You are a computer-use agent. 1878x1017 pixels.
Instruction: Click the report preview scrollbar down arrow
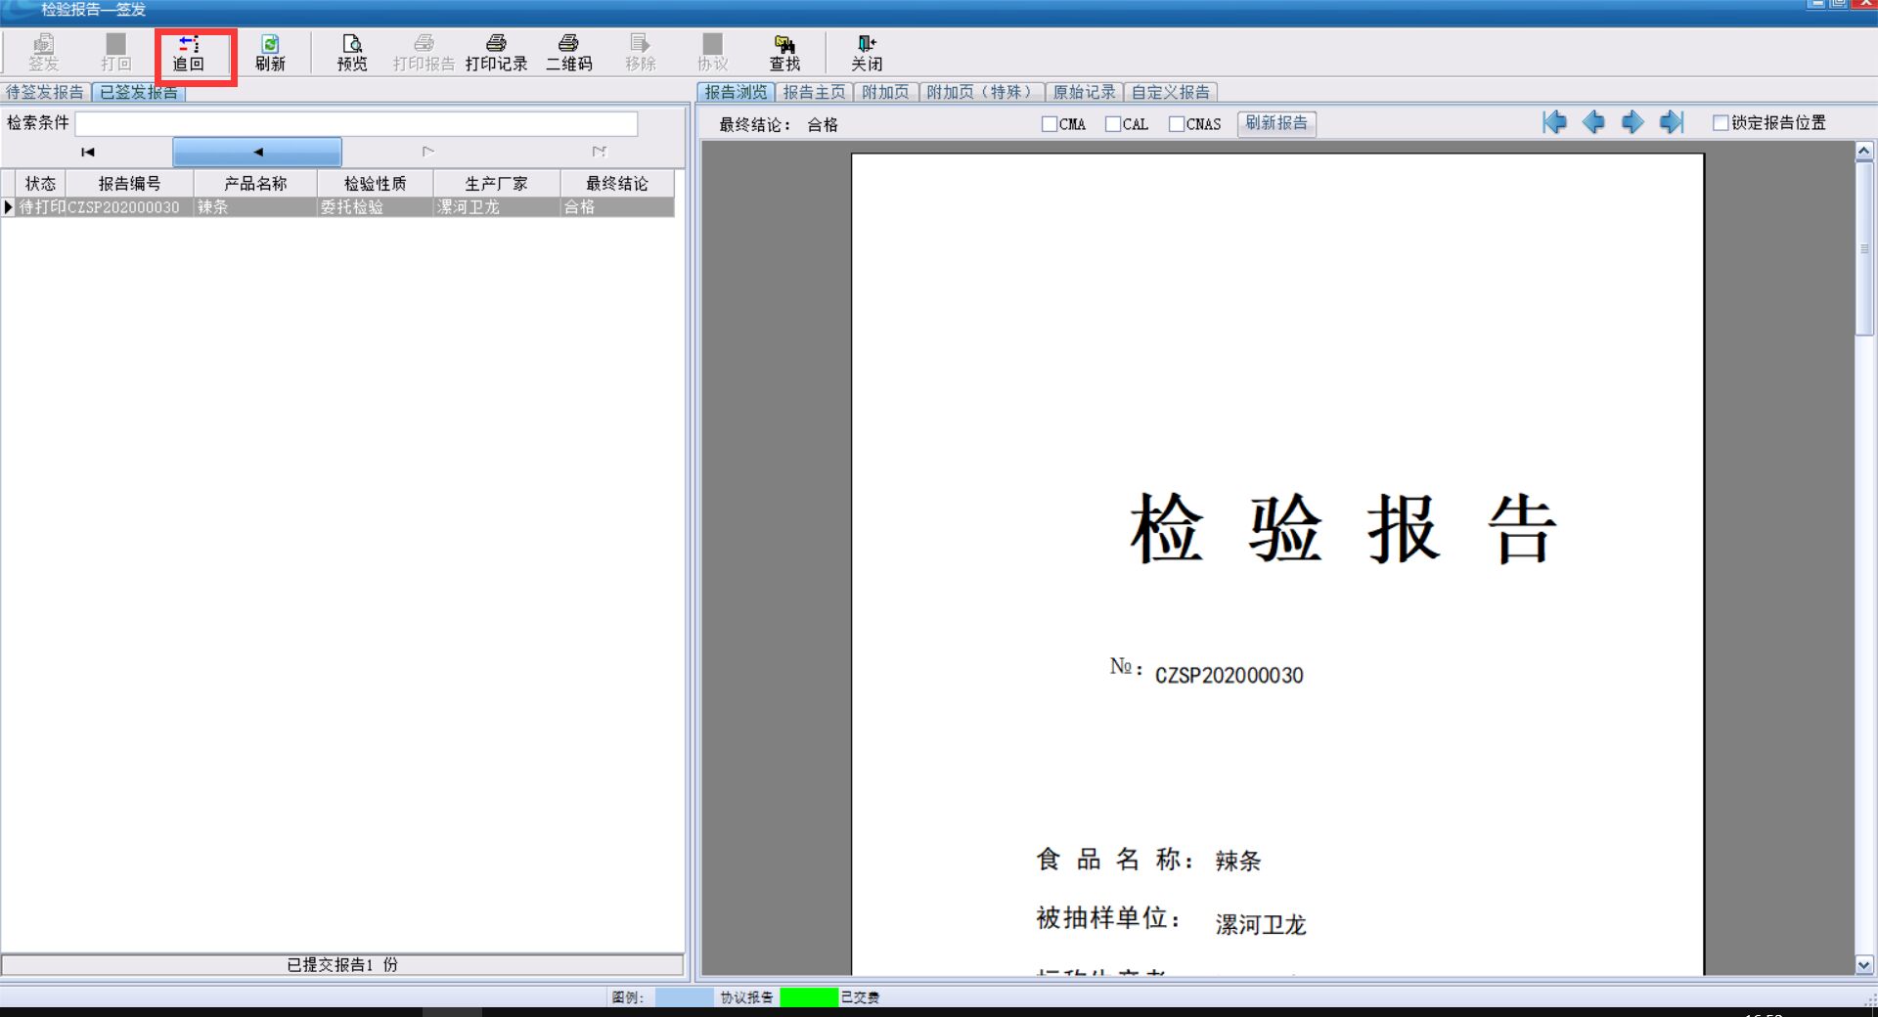1864,964
